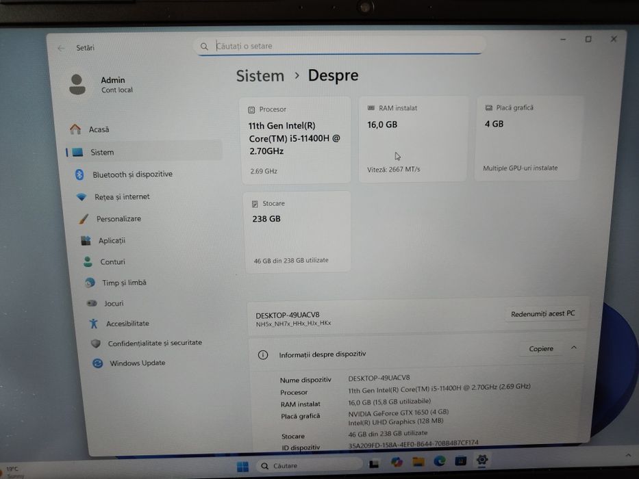Click the Bluetooth icon in sidebar
This screenshot has width=639, height=479.
[79, 174]
